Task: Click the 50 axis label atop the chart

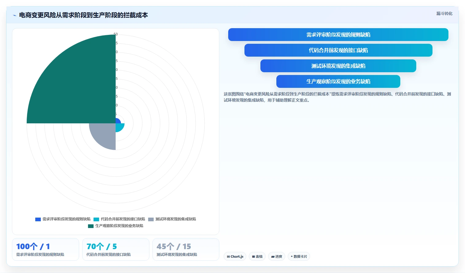Action: (x=116, y=34)
